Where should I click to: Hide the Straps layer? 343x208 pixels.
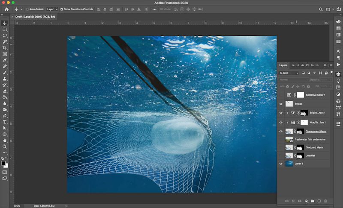(281, 104)
